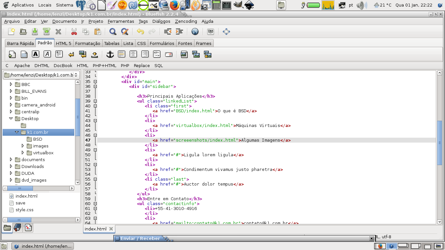The image size is (445, 250).
Task: Preview the page with the globe icon
Action: point(195,32)
